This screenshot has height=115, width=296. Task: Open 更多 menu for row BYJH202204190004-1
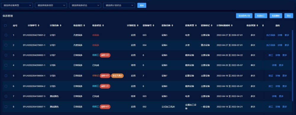[285, 75]
